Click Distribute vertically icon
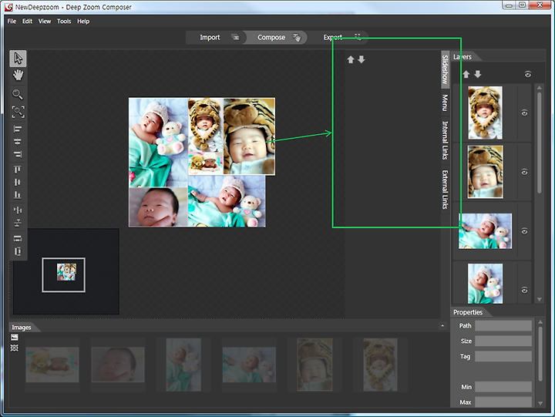The width and height of the screenshot is (555, 417). (17, 223)
